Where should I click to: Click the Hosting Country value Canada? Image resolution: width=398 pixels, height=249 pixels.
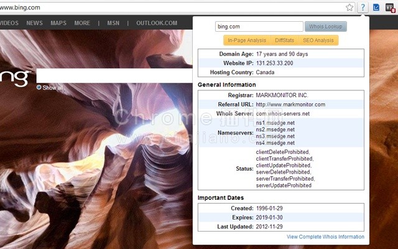tap(265, 72)
